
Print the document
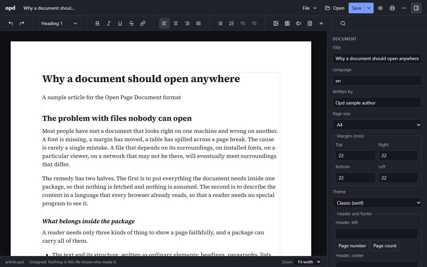click(x=392, y=8)
